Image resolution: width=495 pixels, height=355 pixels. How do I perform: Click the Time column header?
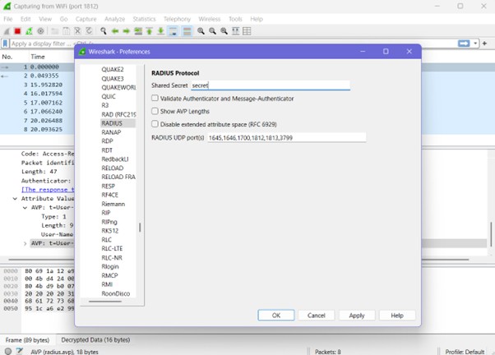pos(38,57)
